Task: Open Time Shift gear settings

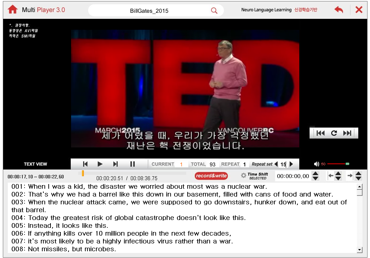Action: (x=243, y=176)
